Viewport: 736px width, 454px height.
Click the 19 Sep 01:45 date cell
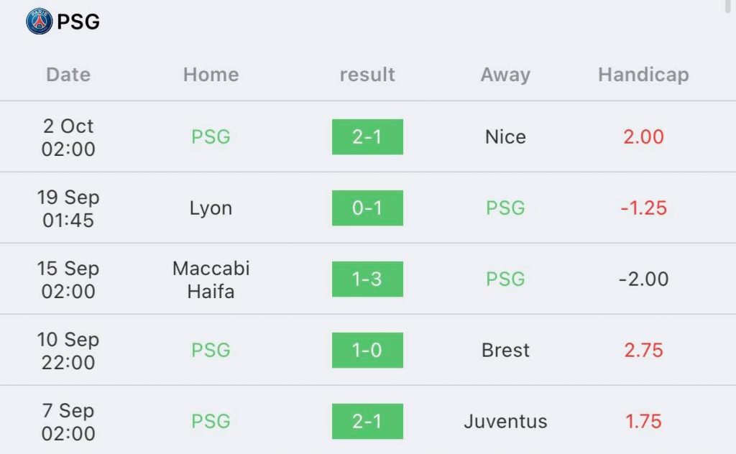coord(68,208)
